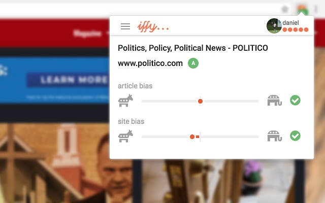Click the green A grade badge

pyautogui.click(x=193, y=63)
